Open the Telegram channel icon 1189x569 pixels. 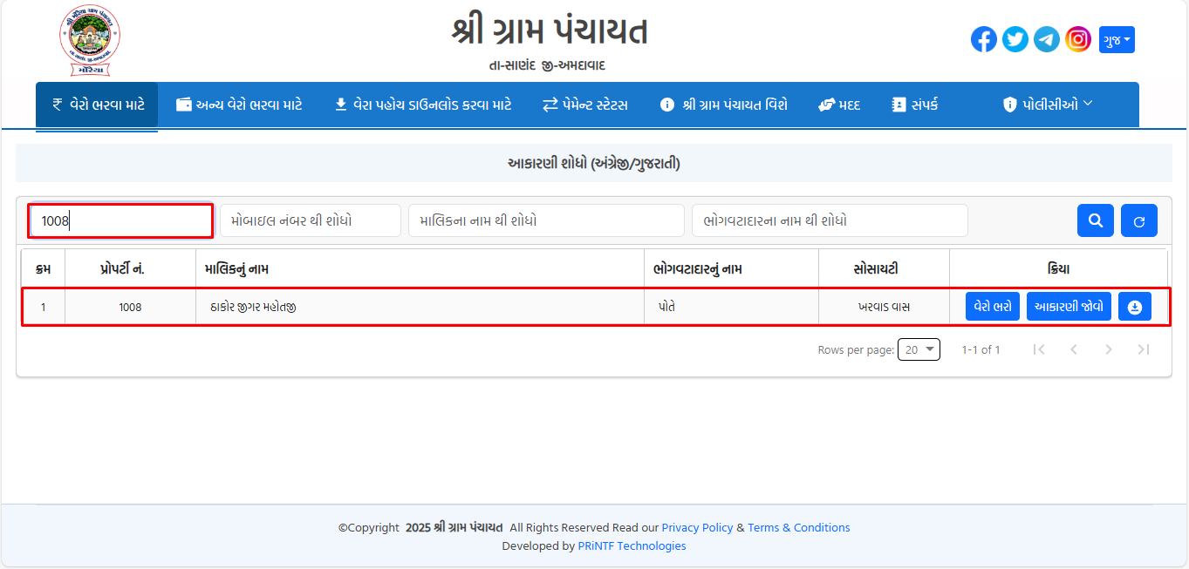pyautogui.click(x=1046, y=38)
